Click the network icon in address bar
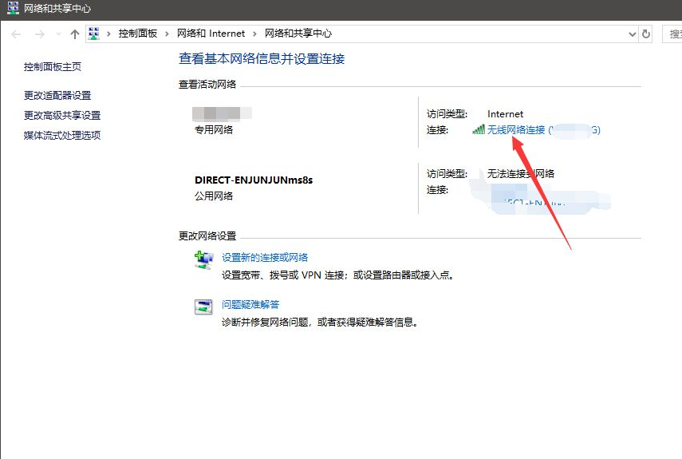 coord(95,34)
